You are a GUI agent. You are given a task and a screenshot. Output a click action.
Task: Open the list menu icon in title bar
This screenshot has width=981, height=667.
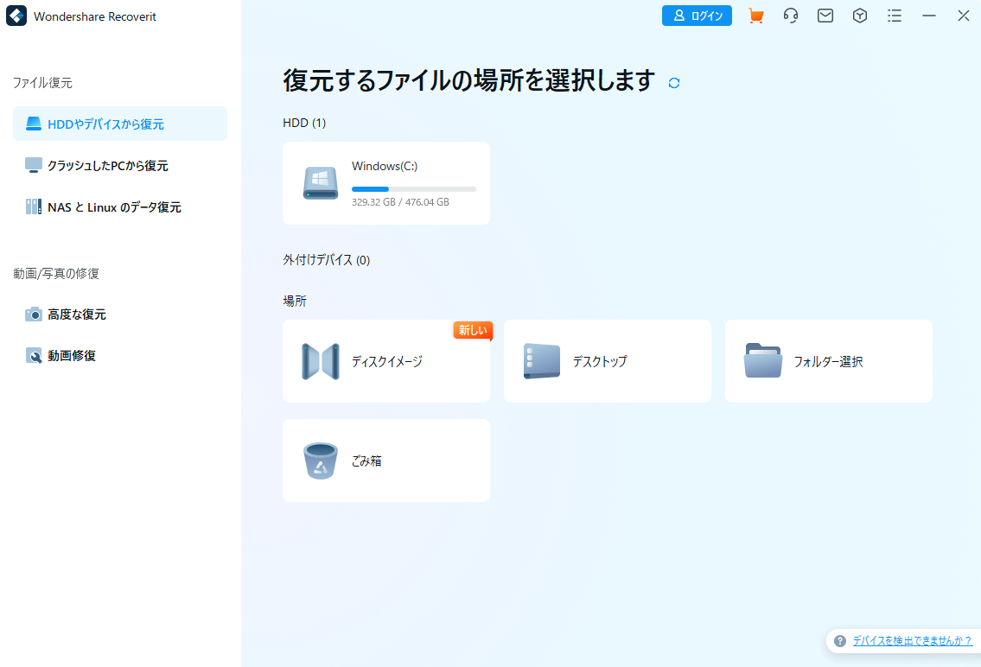click(x=895, y=16)
